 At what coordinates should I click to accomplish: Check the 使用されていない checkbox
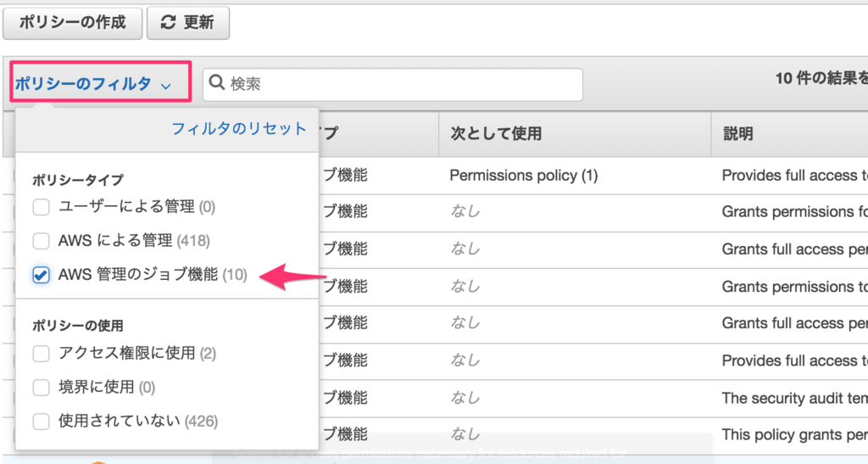tap(41, 422)
